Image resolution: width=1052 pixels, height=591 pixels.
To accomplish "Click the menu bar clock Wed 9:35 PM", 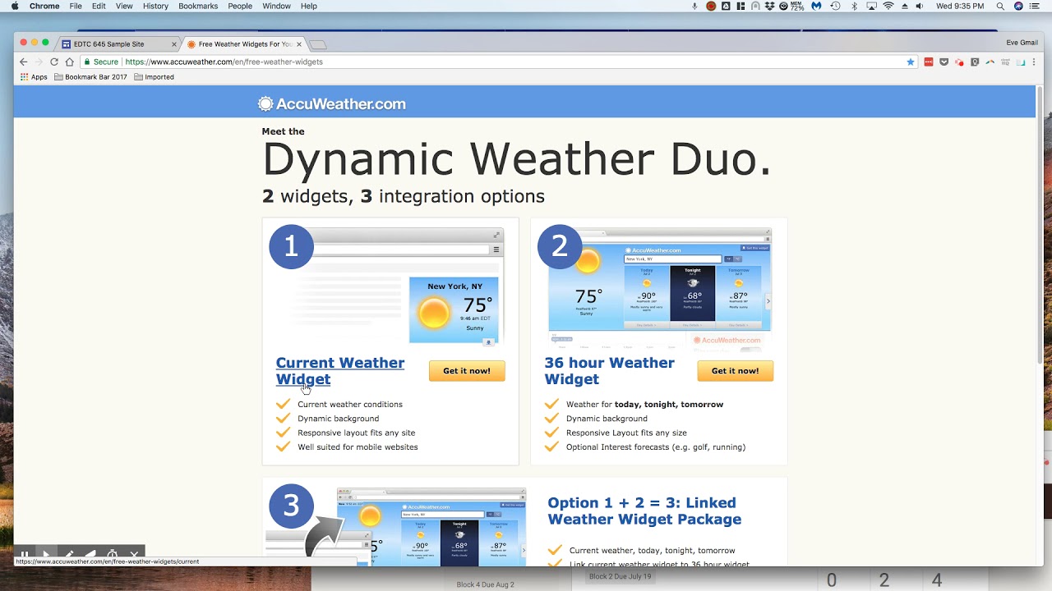I will click(960, 6).
